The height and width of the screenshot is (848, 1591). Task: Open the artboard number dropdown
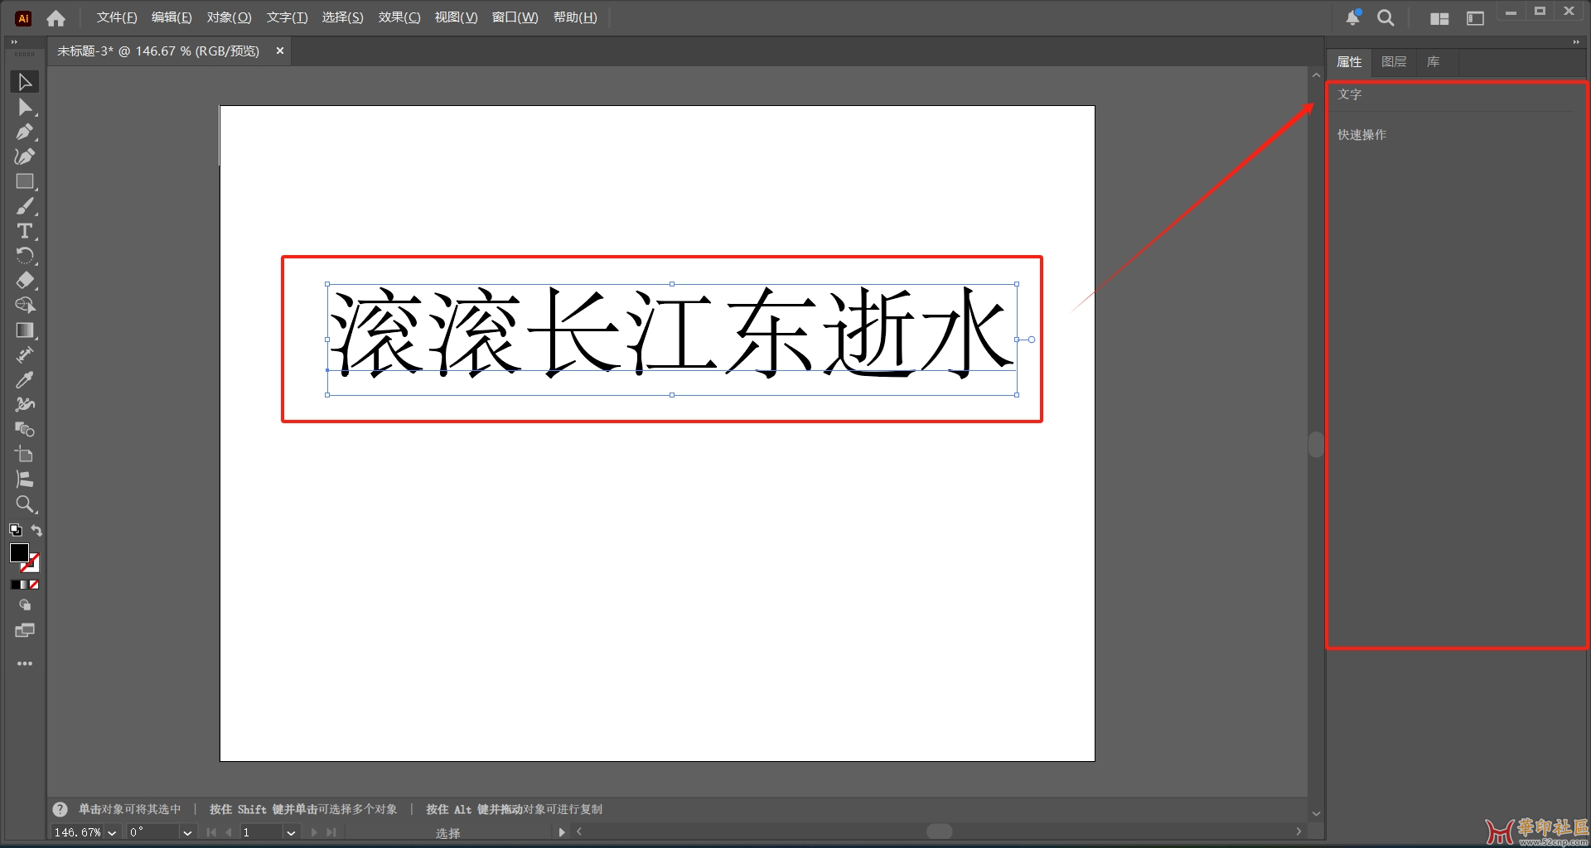pos(291,832)
